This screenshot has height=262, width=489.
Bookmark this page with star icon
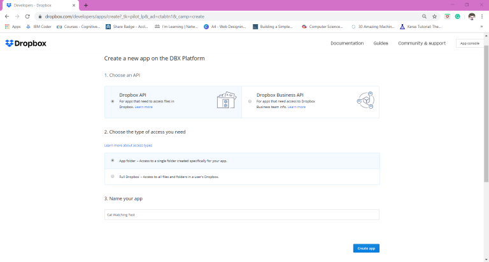[434, 17]
